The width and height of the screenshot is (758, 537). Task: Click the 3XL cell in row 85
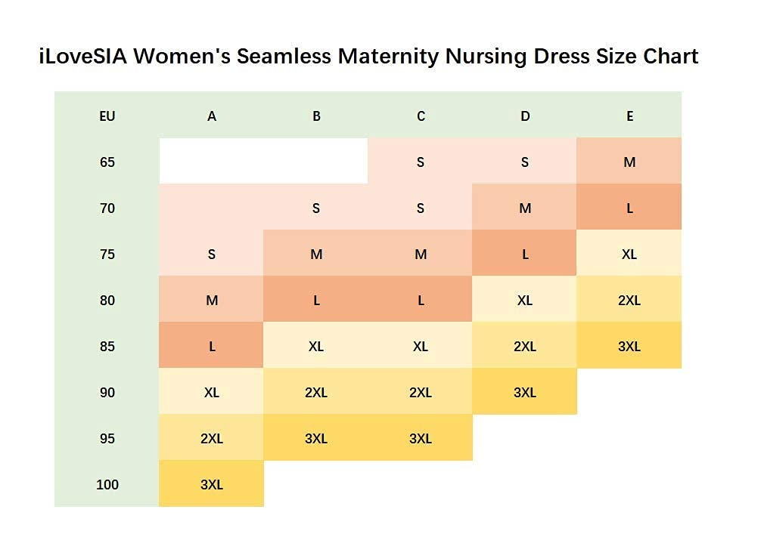(629, 347)
